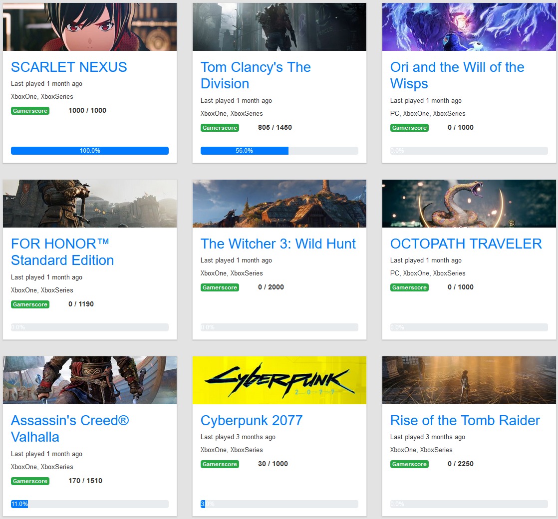Image resolution: width=558 pixels, height=519 pixels.
Task: Click Gamerscore badge on FOR HONOR card
Action: tap(30, 304)
